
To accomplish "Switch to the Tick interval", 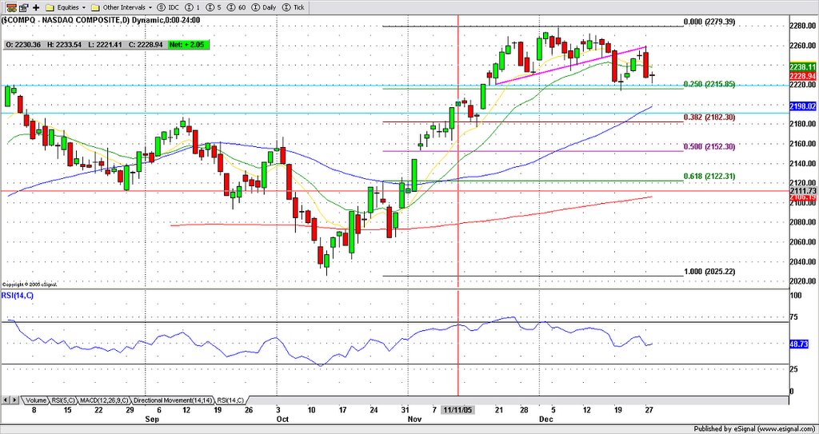I will coord(294,7).
